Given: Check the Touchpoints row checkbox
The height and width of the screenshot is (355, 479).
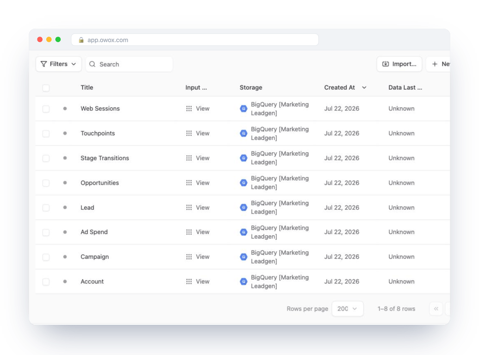Looking at the screenshot, I should point(46,134).
